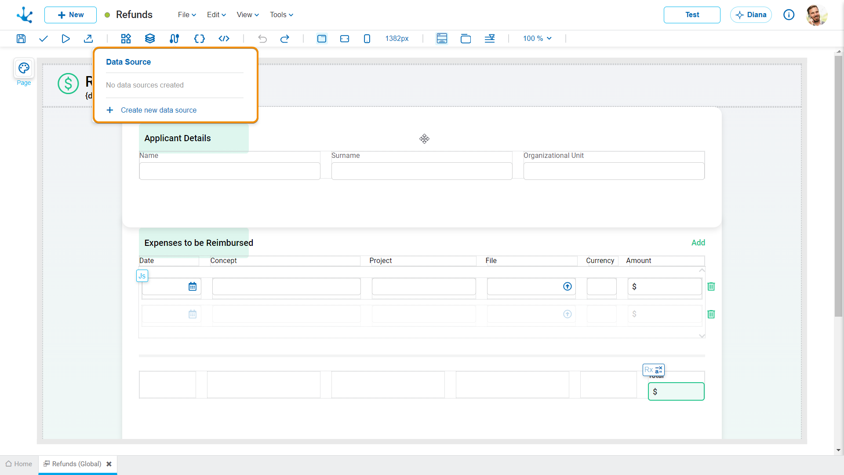Image resolution: width=844 pixels, height=475 pixels.
Task: Redo the last action
Action: [x=285, y=39]
